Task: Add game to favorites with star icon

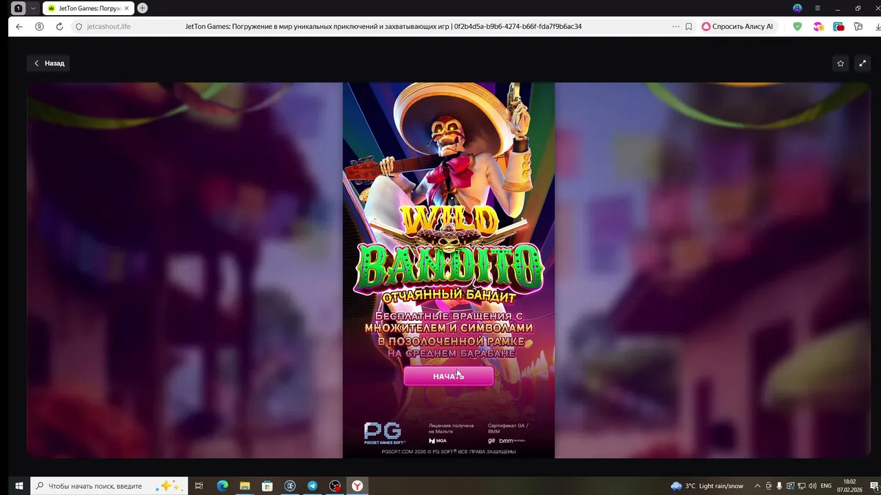Action: point(840,63)
